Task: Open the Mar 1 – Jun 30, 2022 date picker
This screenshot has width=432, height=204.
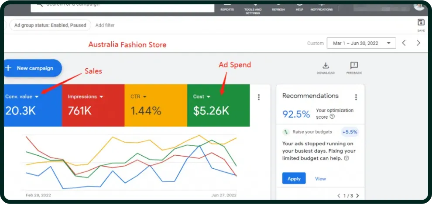Action: click(x=361, y=43)
